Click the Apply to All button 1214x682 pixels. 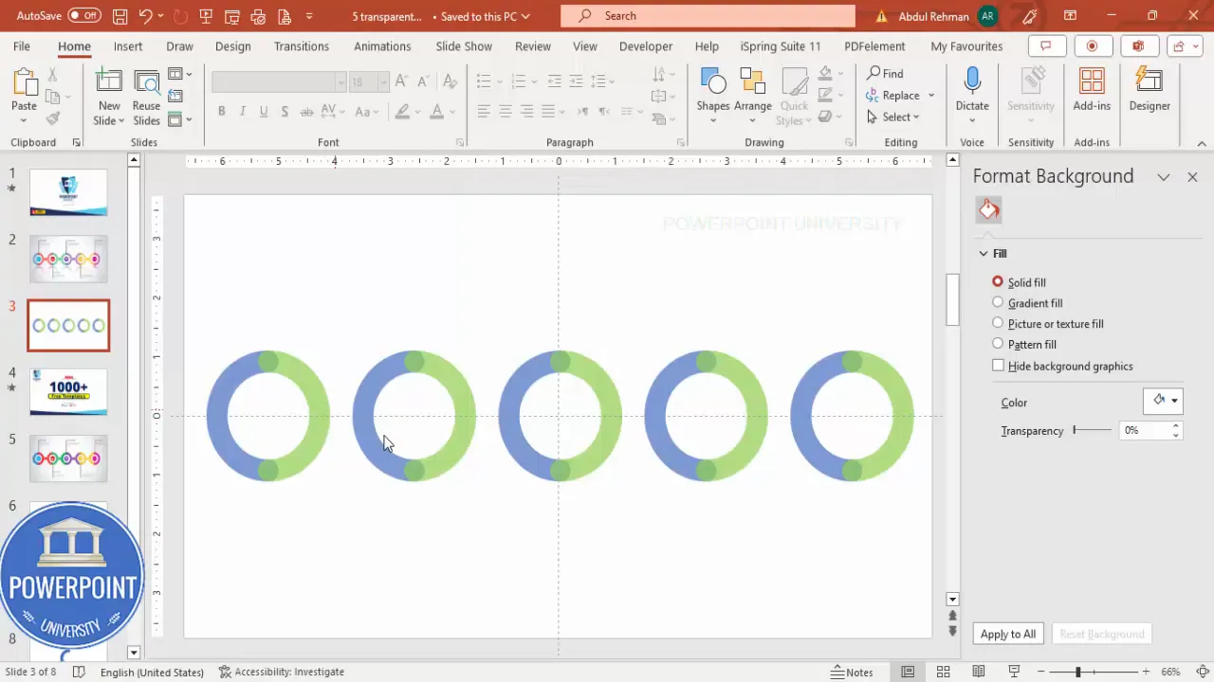[1007, 634]
